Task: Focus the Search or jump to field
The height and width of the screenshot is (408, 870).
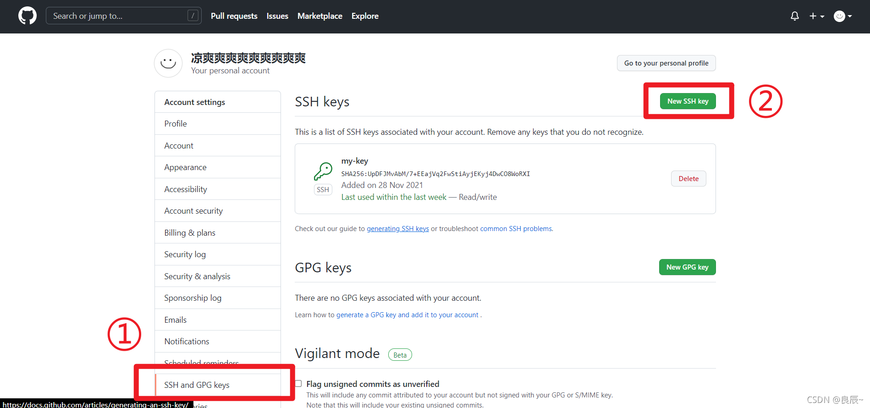Action: [124, 16]
